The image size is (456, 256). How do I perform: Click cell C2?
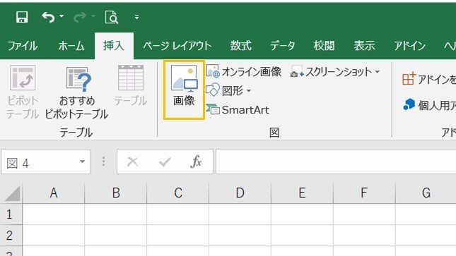[178, 236]
